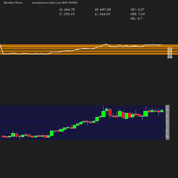Click the "OH: 7.58" value

(138, 14)
